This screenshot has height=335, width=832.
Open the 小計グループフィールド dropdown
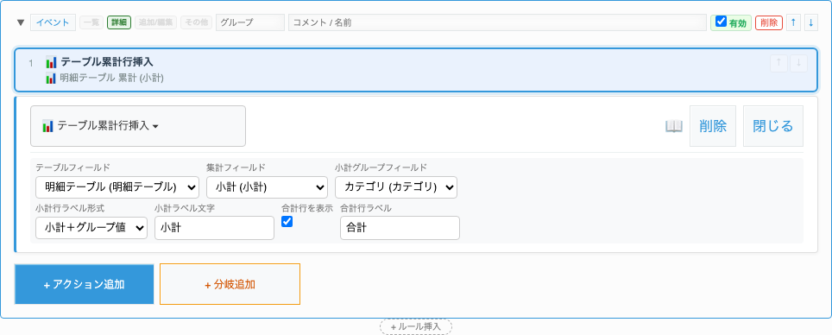(x=396, y=186)
